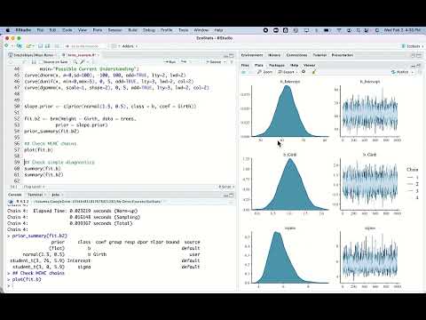Toggle the Source on Save checkbox
Viewport: 426px width, 320px height.
point(41,62)
